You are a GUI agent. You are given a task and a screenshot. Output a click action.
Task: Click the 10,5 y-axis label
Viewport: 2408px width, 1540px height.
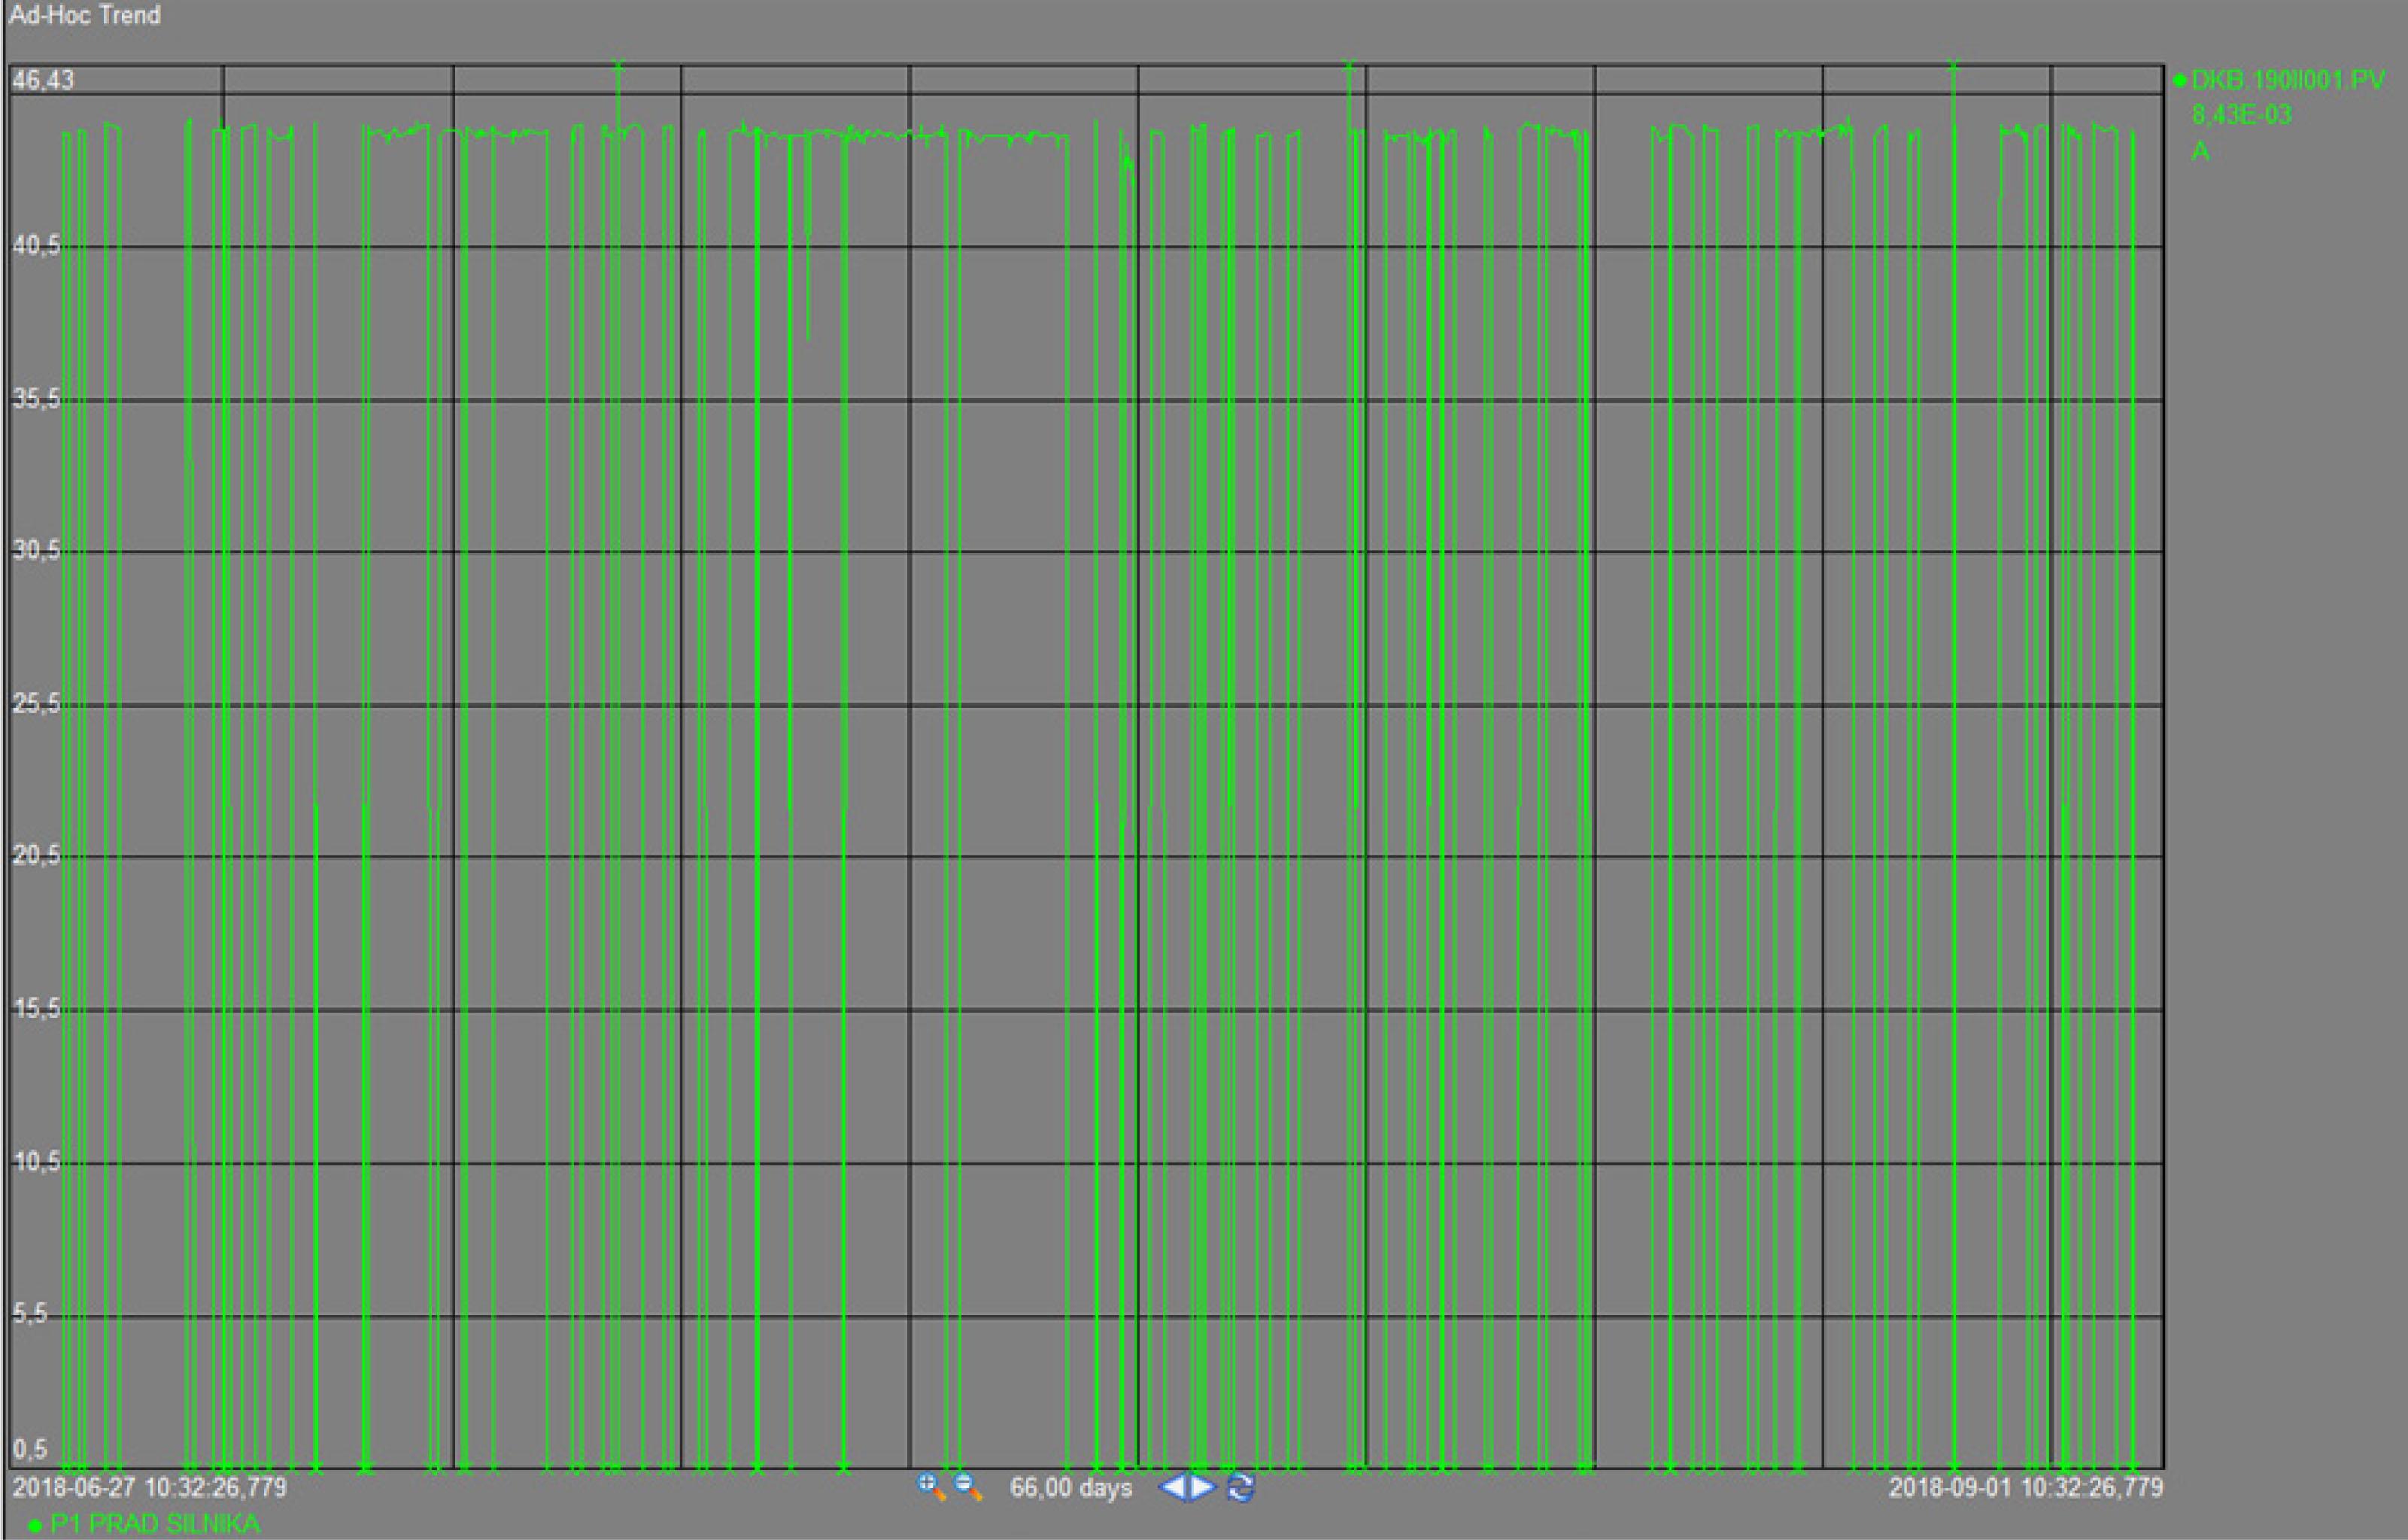pyautogui.click(x=36, y=1161)
